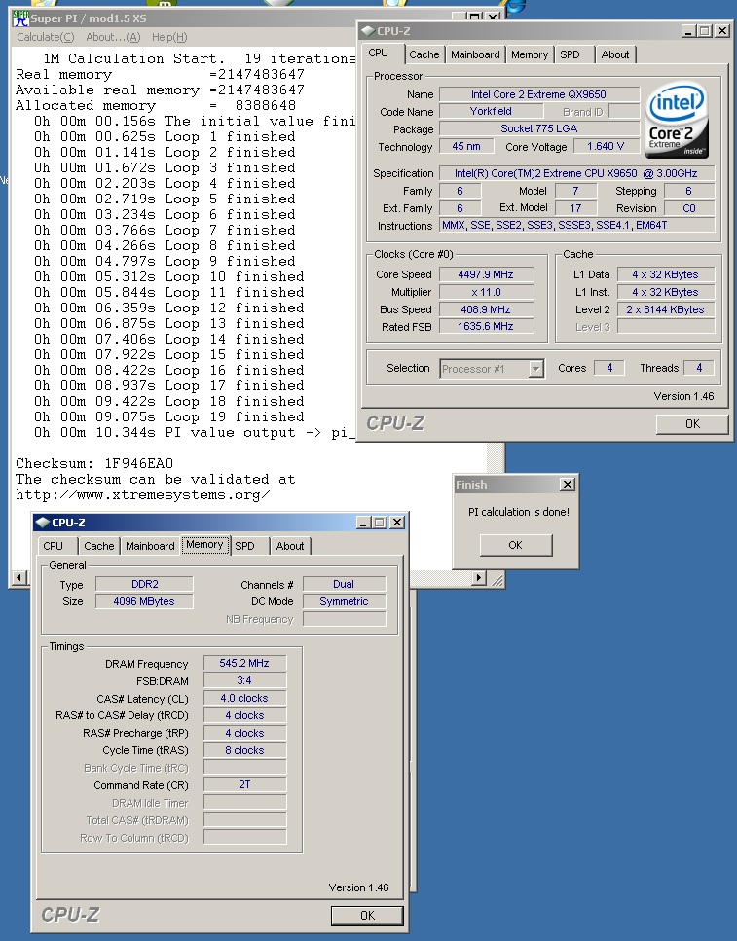Image resolution: width=737 pixels, height=941 pixels.
Task: Click OK in the bottom CPU-Z memory window
Action: [367, 915]
